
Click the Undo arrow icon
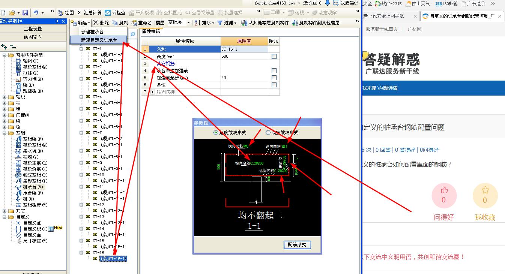36,13
